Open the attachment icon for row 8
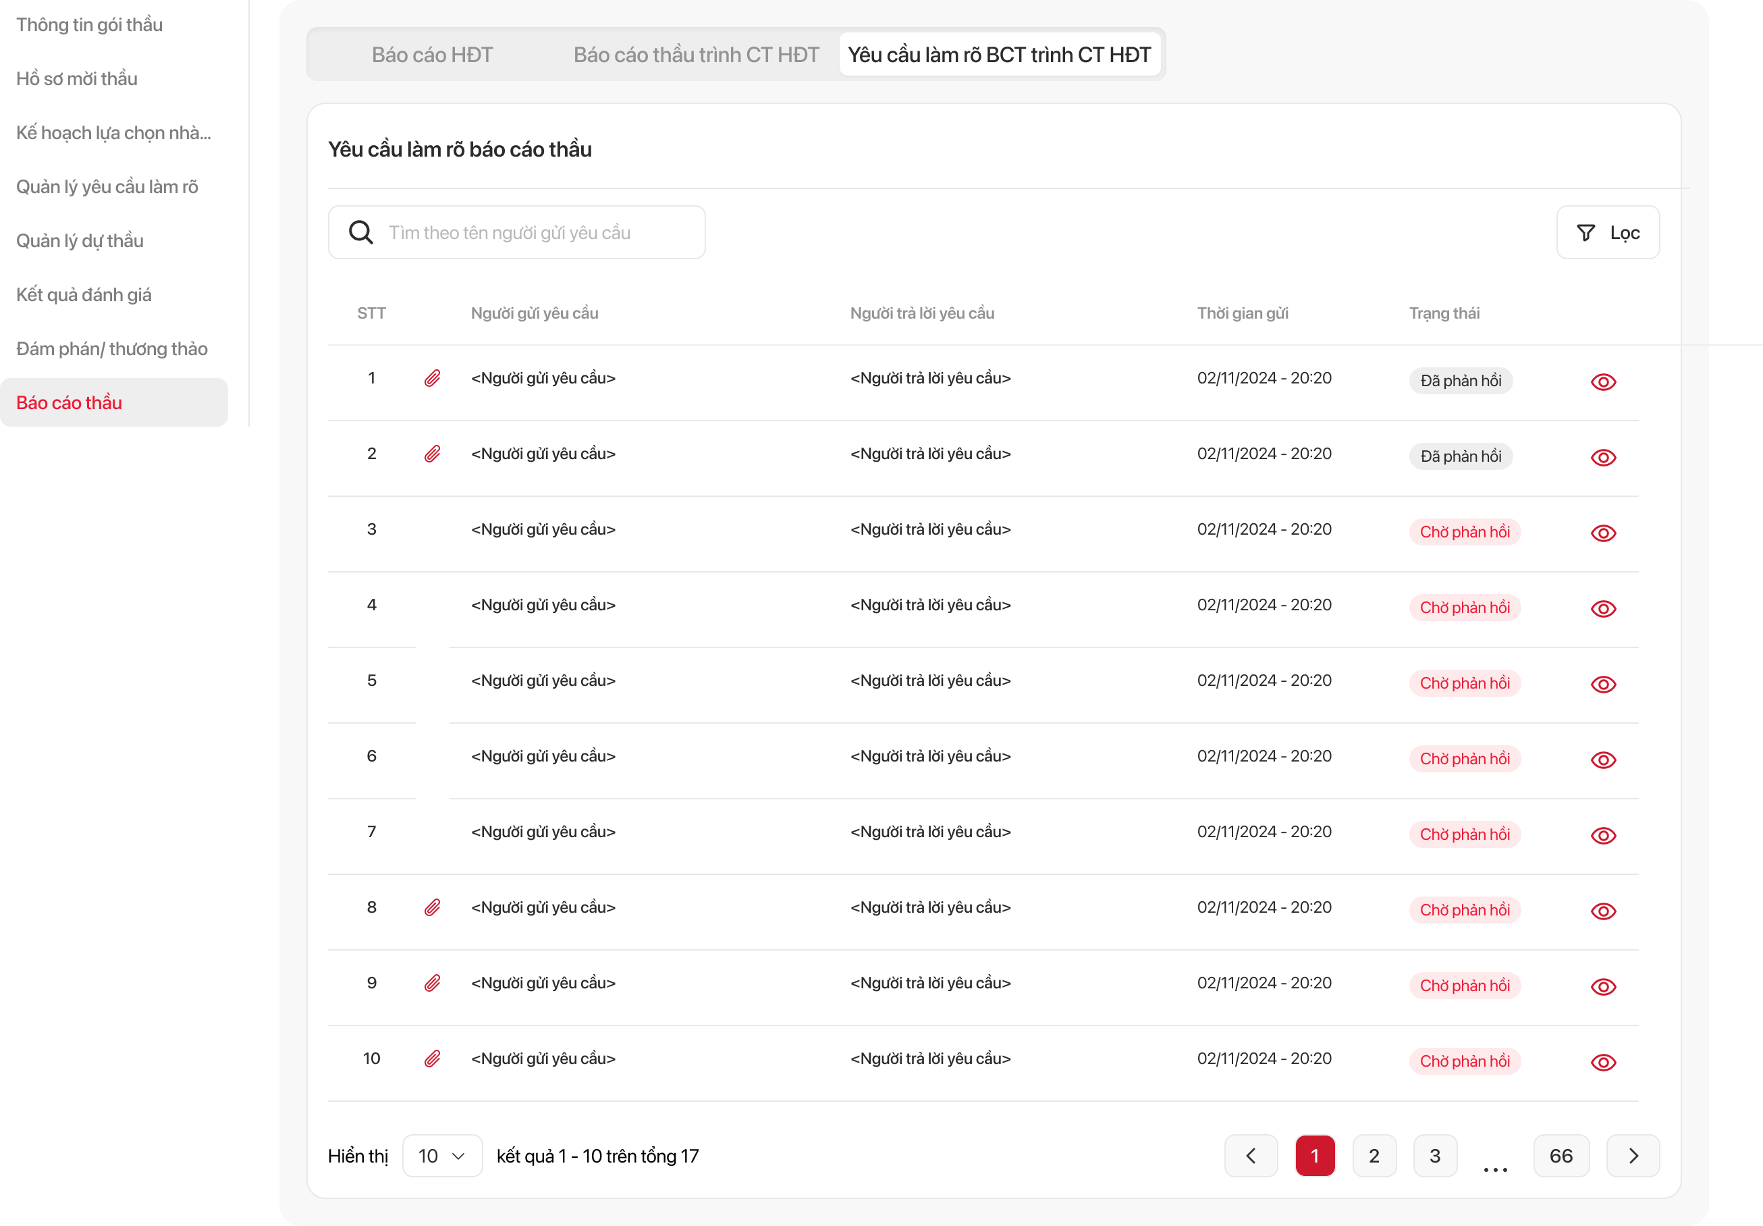The width and height of the screenshot is (1763, 1226). click(432, 907)
